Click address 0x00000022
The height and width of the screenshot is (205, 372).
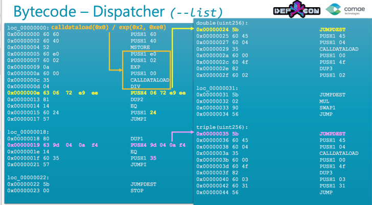point(24,184)
